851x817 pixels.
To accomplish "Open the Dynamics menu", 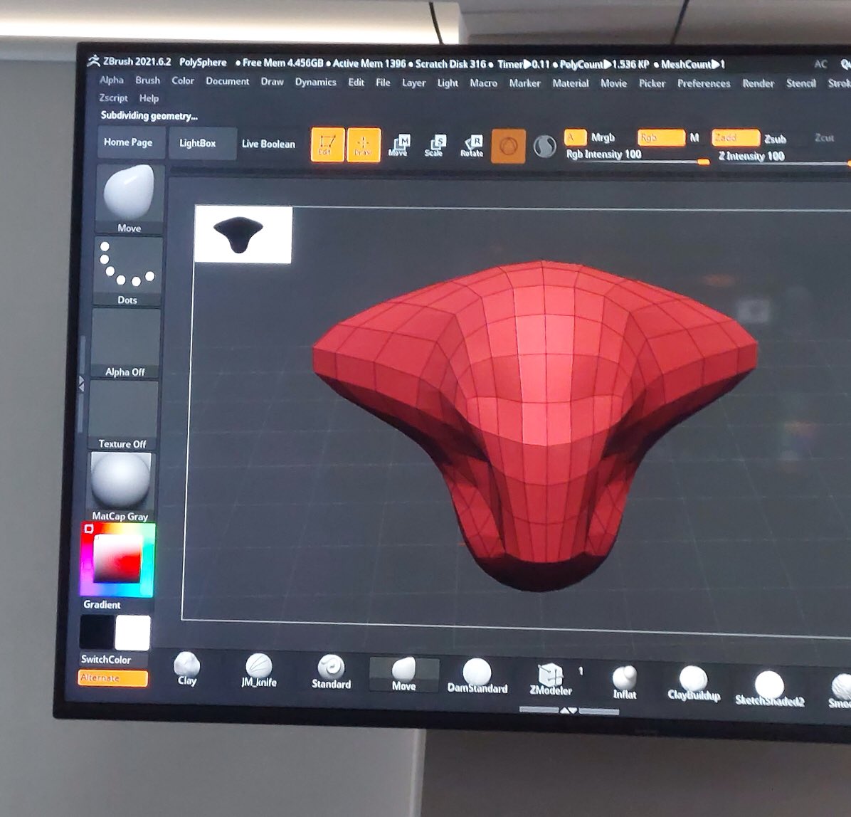I will [x=316, y=82].
